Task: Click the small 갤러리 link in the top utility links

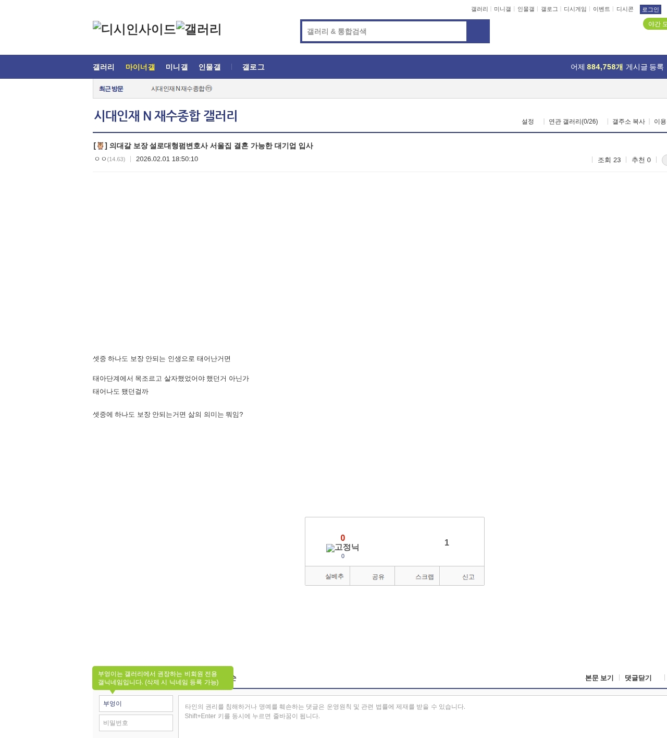Action: click(x=479, y=9)
